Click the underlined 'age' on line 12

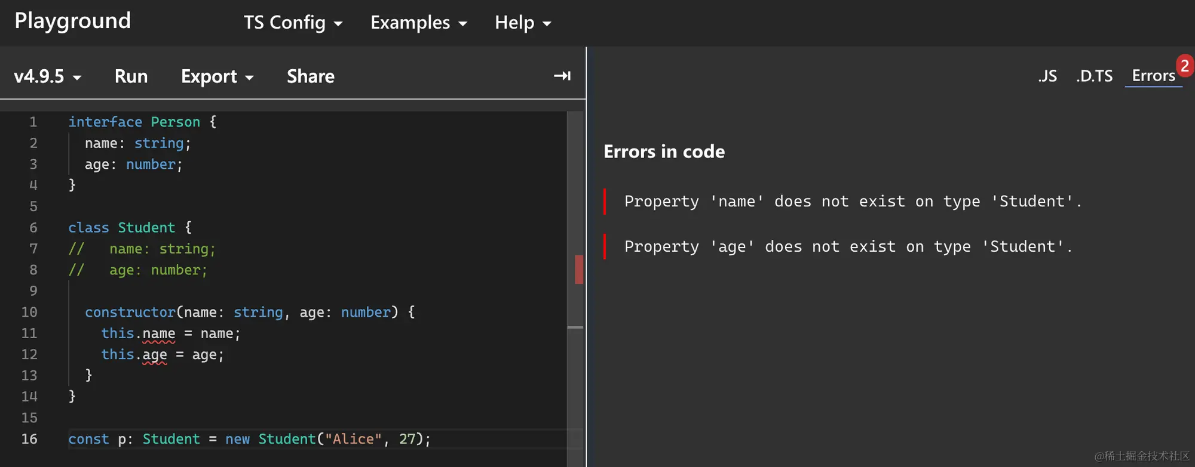click(x=155, y=355)
